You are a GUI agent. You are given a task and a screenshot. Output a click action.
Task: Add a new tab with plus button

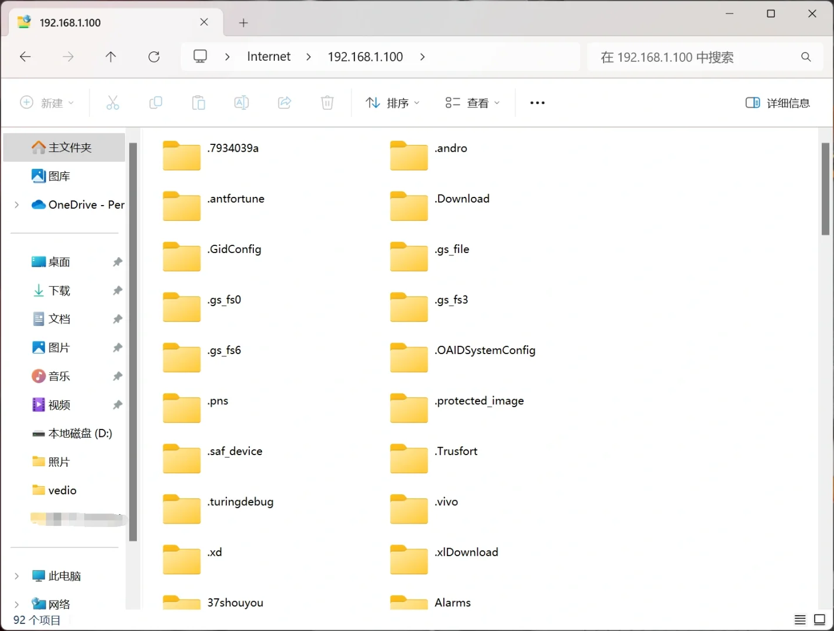[x=244, y=23]
